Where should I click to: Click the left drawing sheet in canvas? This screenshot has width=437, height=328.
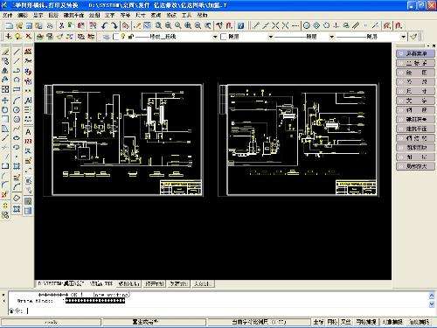(123, 140)
